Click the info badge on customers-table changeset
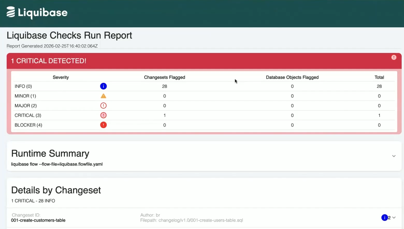 [385, 218]
